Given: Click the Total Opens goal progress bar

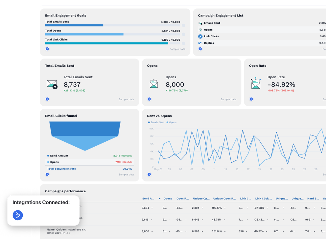Looking at the screenshot, I should pyautogui.click(x=112, y=34).
